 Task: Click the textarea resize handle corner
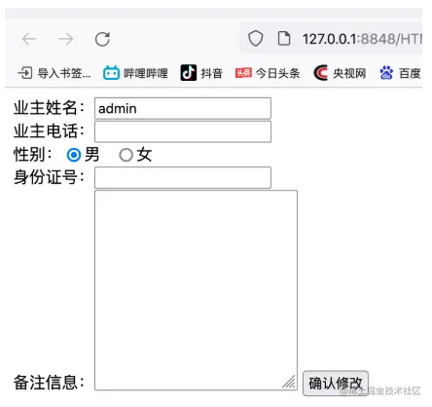tap(289, 382)
